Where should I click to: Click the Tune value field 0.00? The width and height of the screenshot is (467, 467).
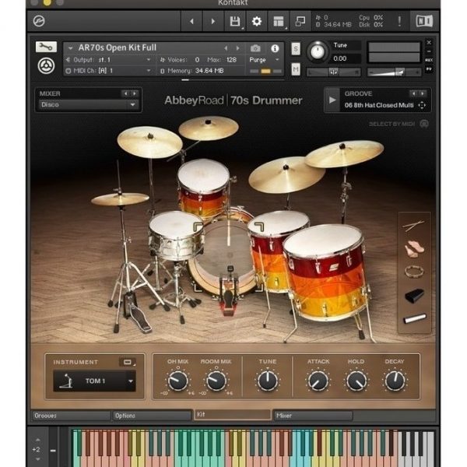(x=346, y=58)
